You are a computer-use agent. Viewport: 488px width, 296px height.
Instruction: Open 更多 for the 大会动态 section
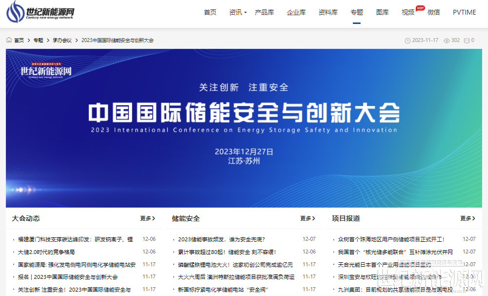(147, 218)
